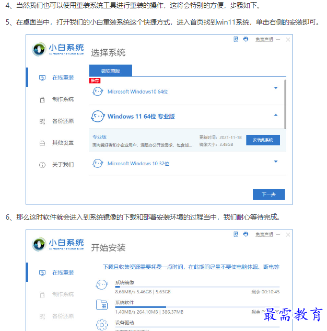327x331 pixels.
Task: Open the 备份还原 menu item in the 选择系统 window
Action: [63, 121]
